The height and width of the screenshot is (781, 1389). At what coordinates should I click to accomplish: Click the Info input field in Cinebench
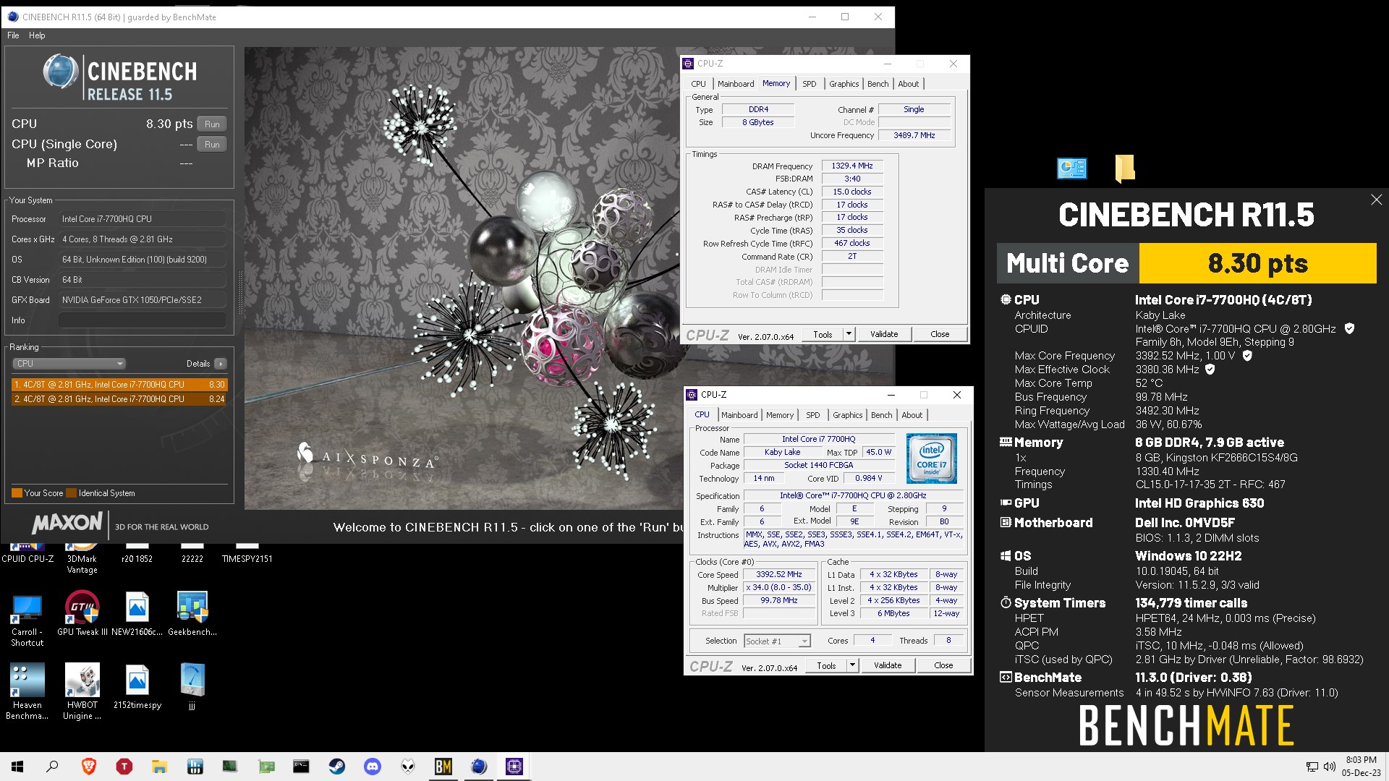coord(143,320)
